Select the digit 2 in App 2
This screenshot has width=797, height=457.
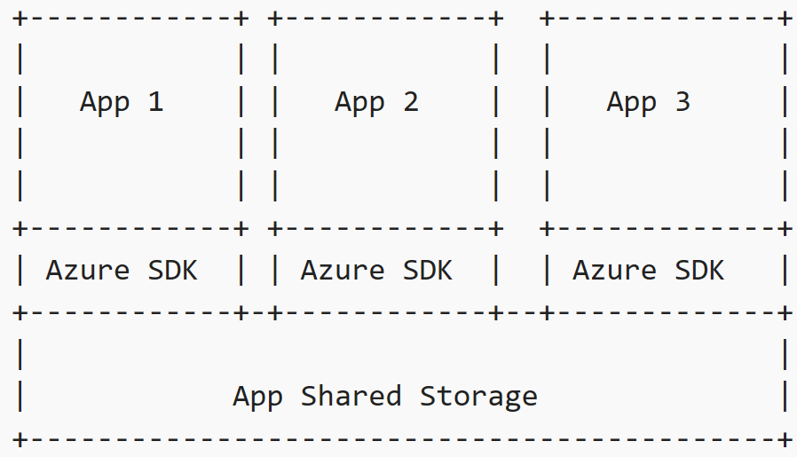410,102
